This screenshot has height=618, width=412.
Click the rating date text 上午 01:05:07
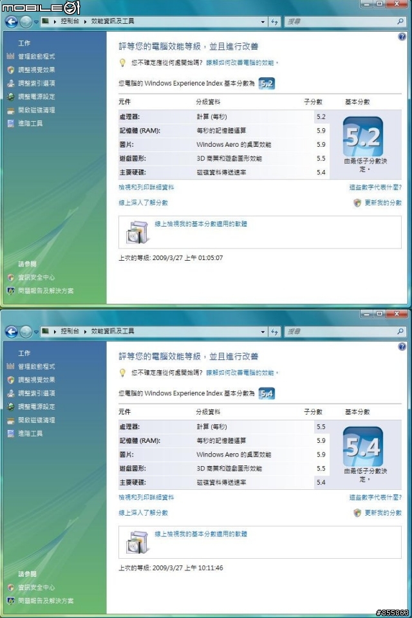coord(204,257)
